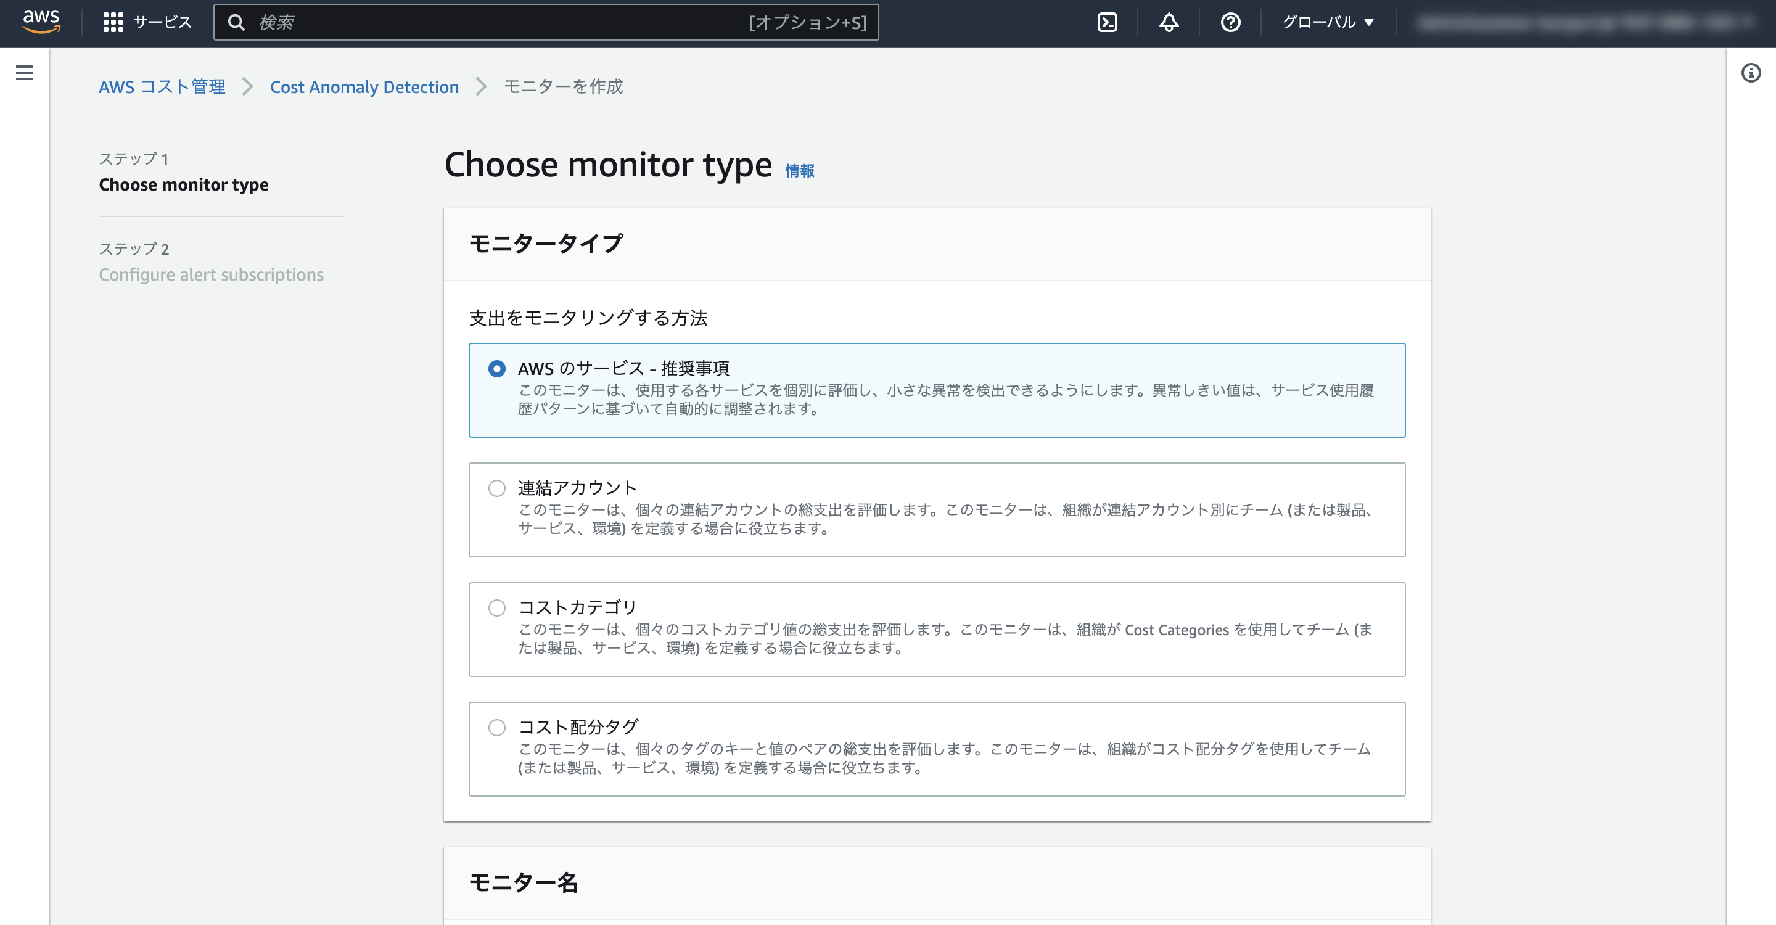Click step 1 Choose monitor type
The width and height of the screenshot is (1776, 925).
[x=183, y=185]
